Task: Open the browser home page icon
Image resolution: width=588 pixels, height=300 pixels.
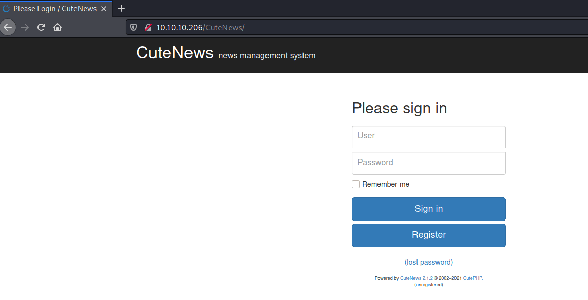Action: 58,27
